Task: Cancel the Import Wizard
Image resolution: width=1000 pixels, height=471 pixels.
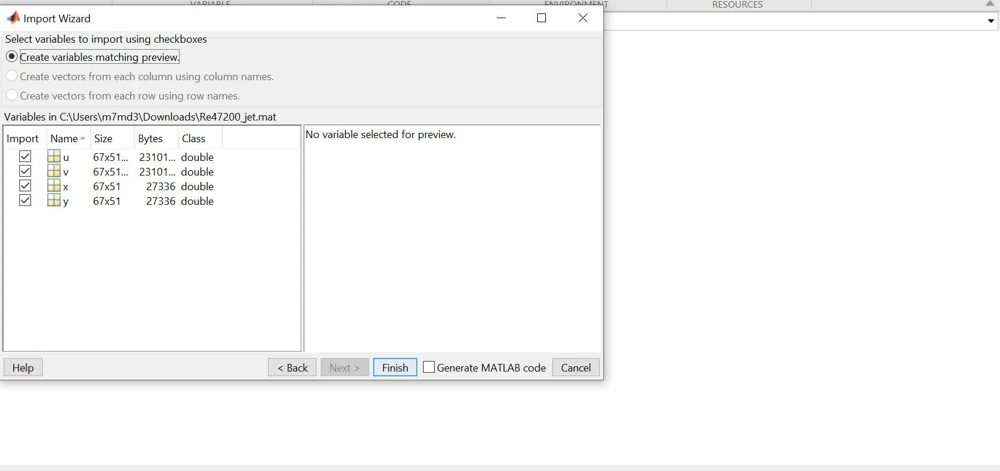Action: 576,367
